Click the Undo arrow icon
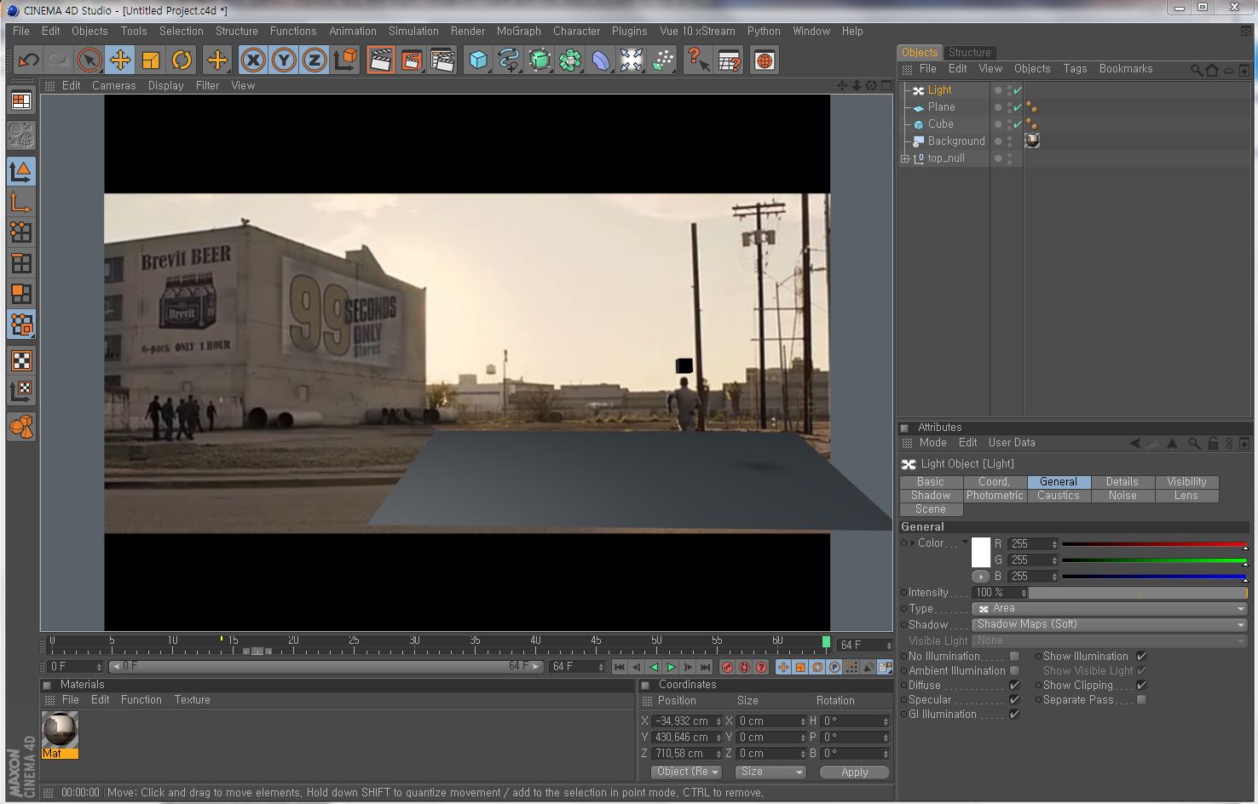 point(28,60)
